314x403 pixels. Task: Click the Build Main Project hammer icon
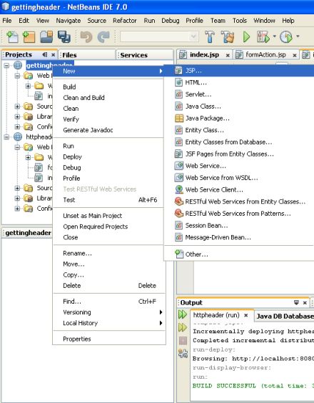[210, 36]
